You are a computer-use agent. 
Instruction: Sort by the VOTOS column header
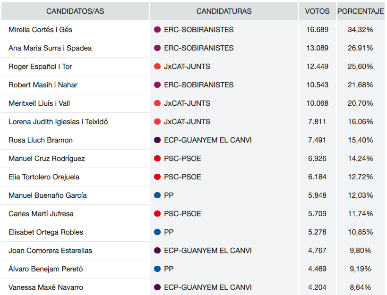pyautogui.click(x=317, y=11)
